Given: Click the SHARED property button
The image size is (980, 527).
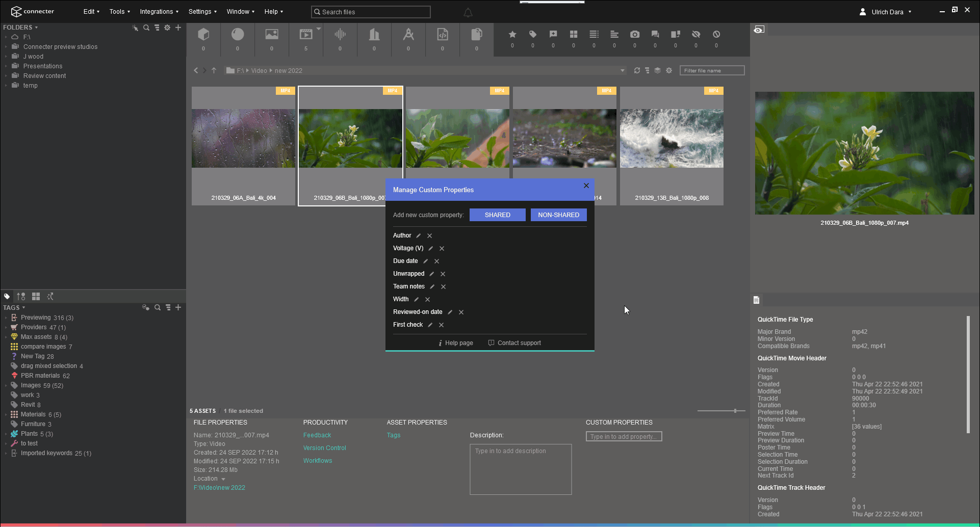Looking at the screenshot, I should click(x=497, y=215).
